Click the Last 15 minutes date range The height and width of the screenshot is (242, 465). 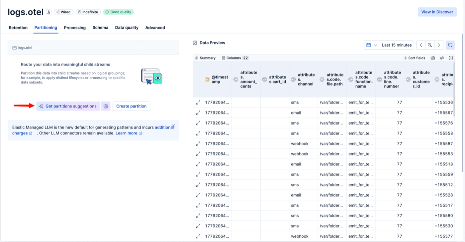(x=397, y=45)
